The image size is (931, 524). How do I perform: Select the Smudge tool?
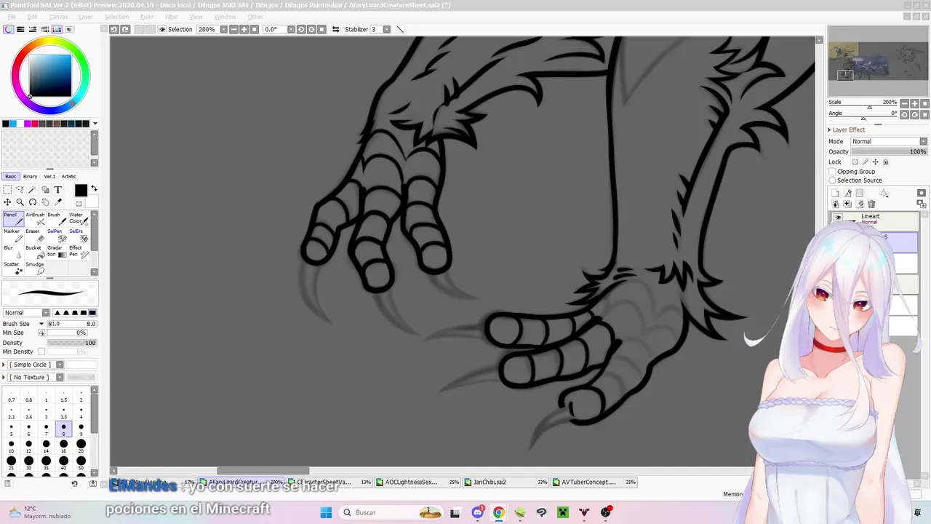(35, 268)
